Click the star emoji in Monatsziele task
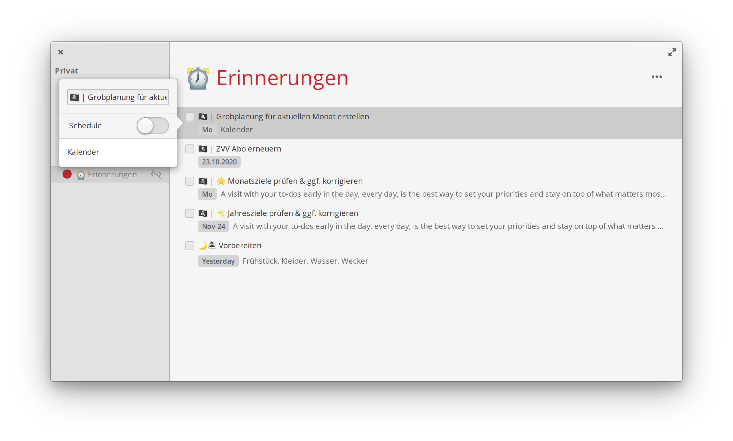 221,181
